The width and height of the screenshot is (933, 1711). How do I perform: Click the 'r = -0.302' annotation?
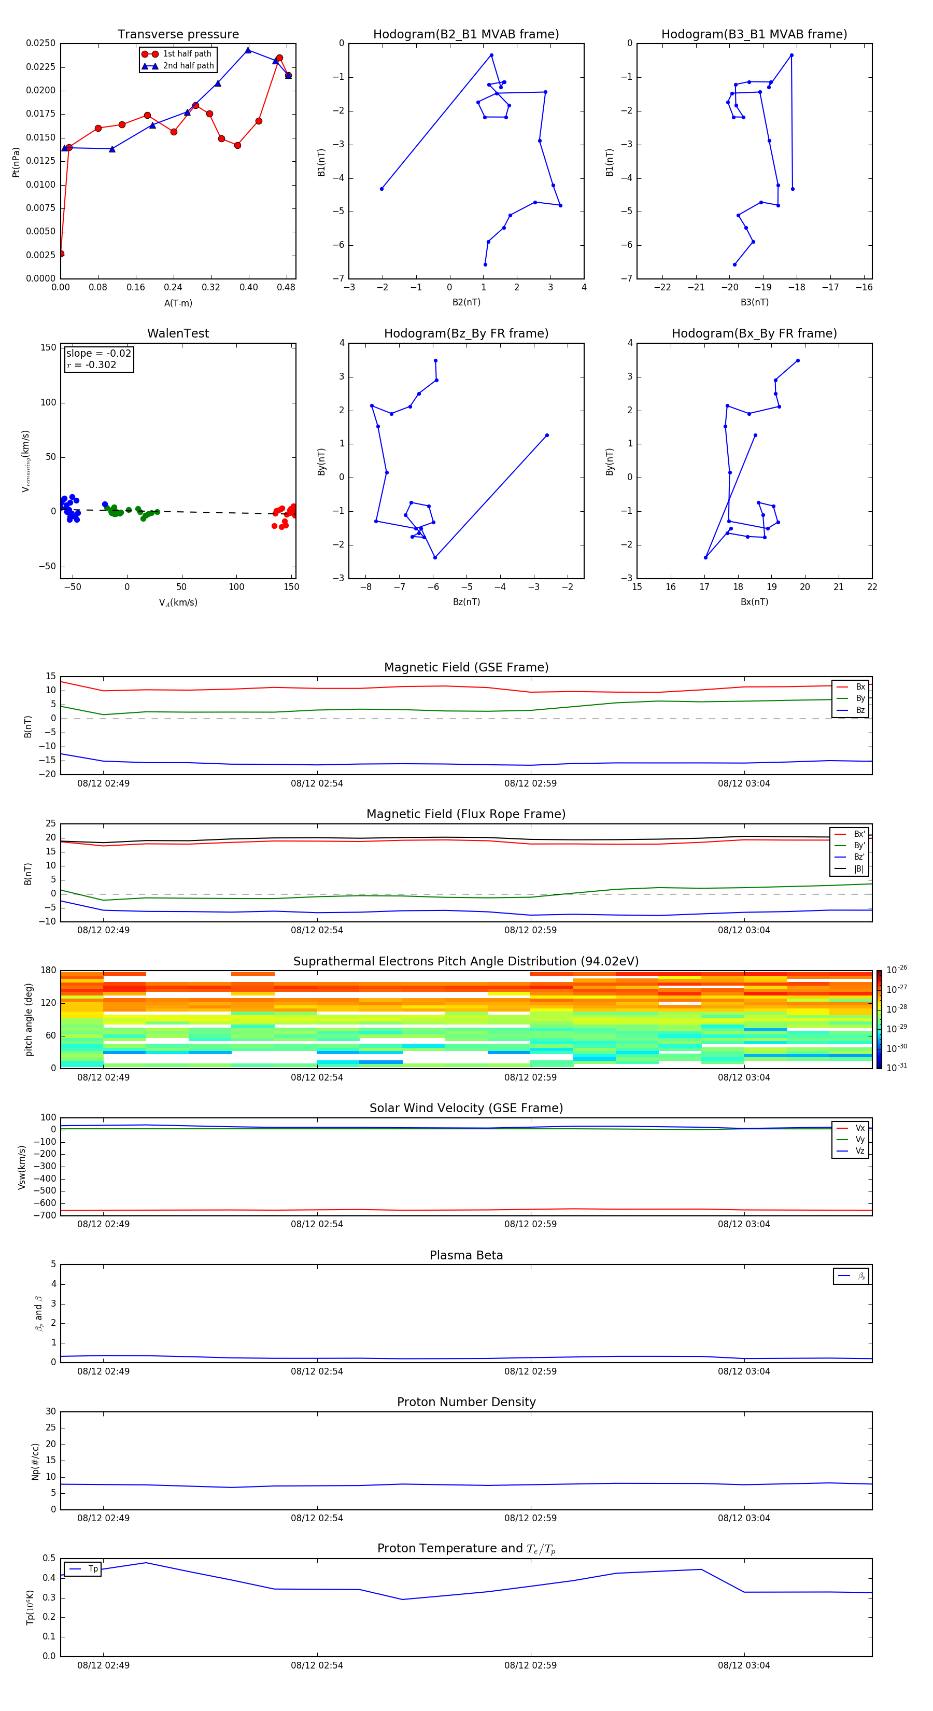click(92, 364)
